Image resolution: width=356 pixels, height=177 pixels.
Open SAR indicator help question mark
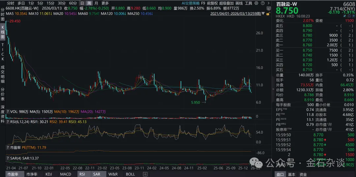click(8, 158)
